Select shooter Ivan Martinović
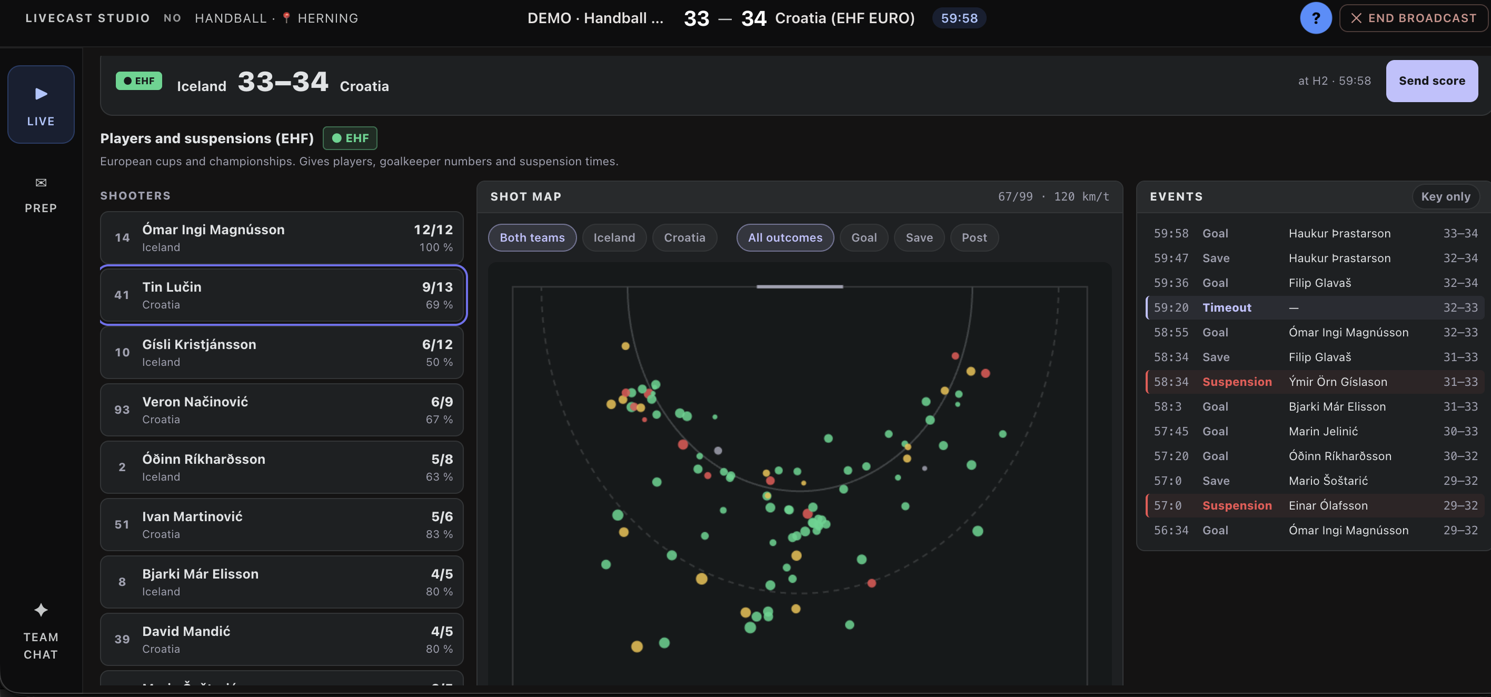This screenshot has width=1491, height=697. coord(282,524)
